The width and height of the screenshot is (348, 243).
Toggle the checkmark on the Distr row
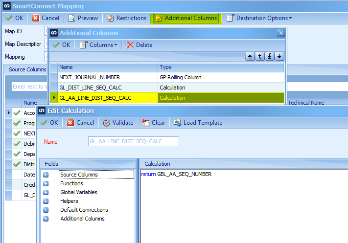pos(17,164)
